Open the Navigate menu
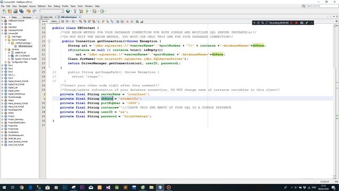 click(x=23, y=6)
